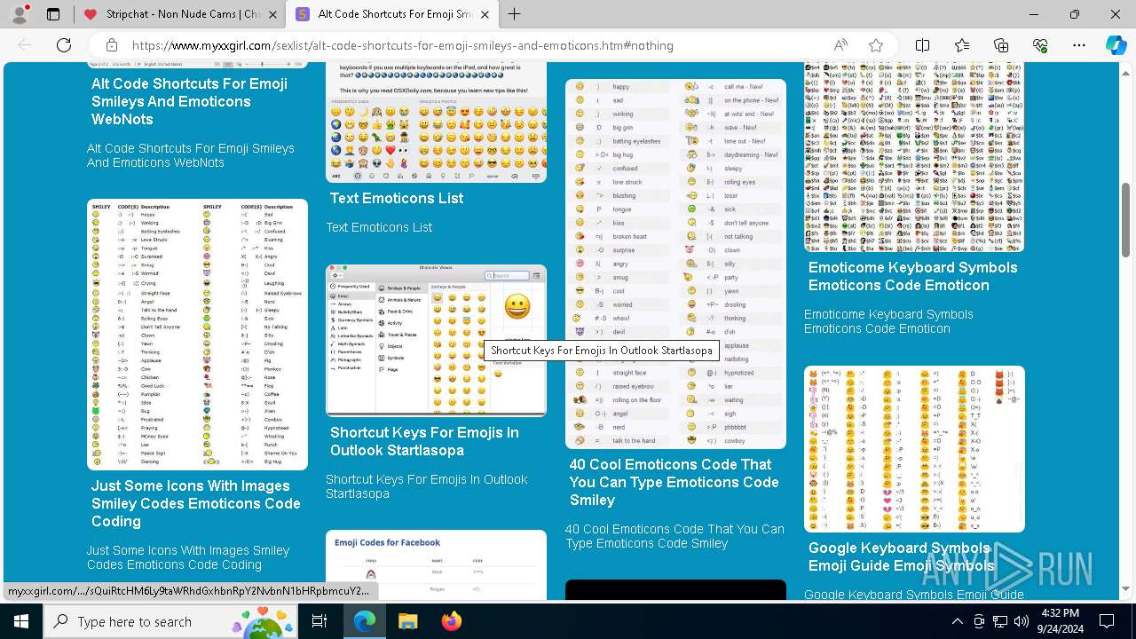Refresh the current page

point(64,45)
